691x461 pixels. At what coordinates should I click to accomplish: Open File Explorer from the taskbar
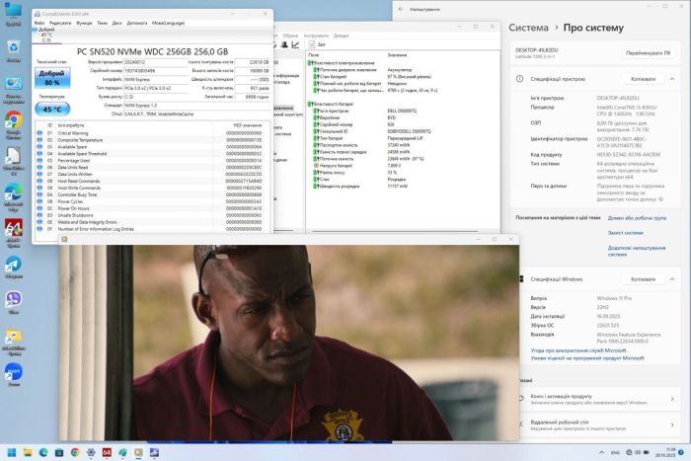(x=28, y=453)
